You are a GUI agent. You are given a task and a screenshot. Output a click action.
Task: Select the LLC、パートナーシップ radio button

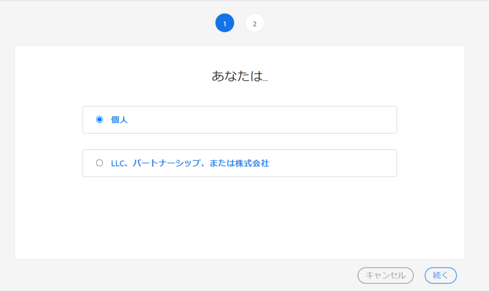[x=99, y=163]
